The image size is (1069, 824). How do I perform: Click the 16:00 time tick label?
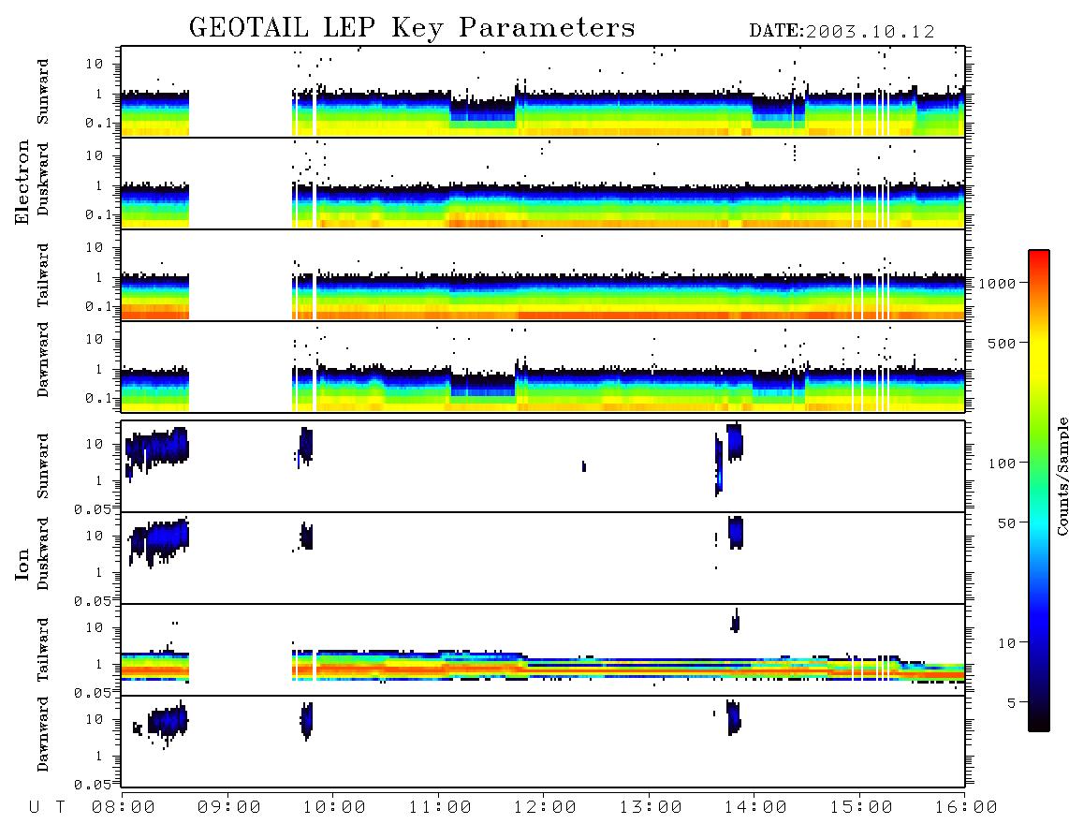(x=966, y=807)
